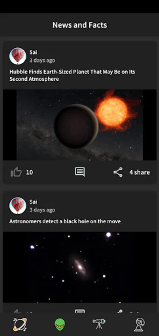Screen dimensions: 159x336
Task: Click the "4 share" label
Action: click(x=140, y=172)
